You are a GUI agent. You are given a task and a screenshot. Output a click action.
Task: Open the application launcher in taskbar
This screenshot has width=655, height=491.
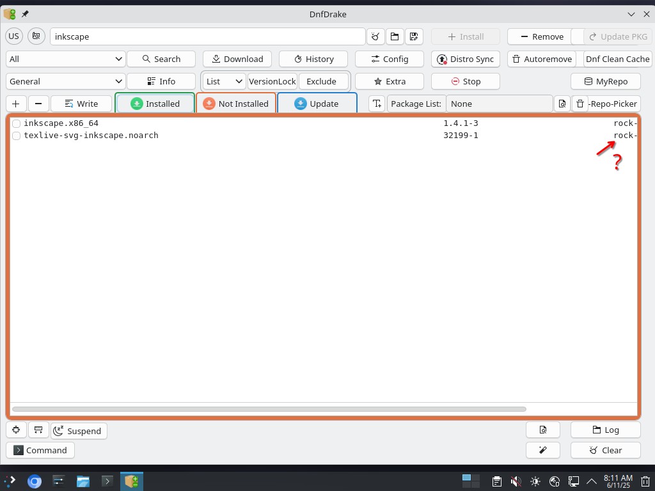(10, 481)
